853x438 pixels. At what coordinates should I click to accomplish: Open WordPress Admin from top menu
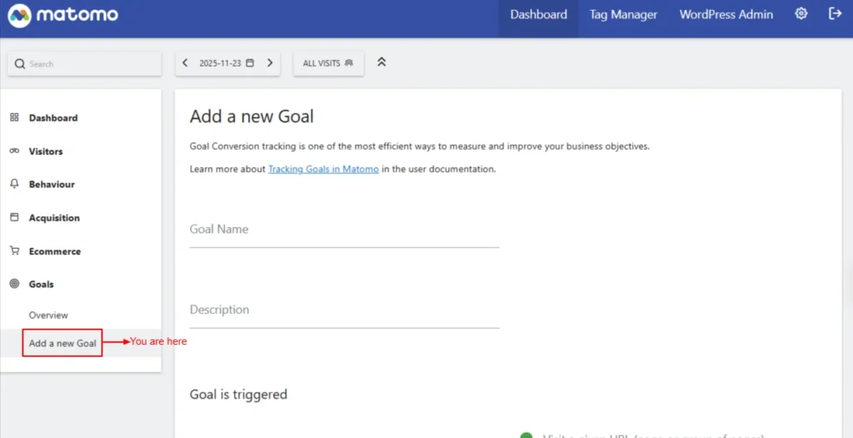click(x=726, y=15)
